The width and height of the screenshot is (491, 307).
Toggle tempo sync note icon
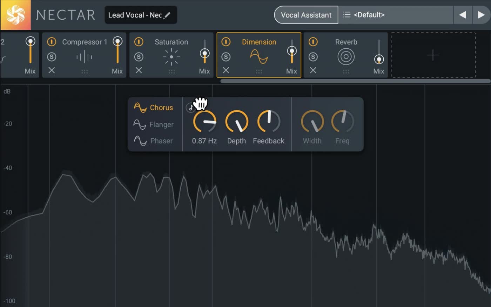tap(190, 108)
